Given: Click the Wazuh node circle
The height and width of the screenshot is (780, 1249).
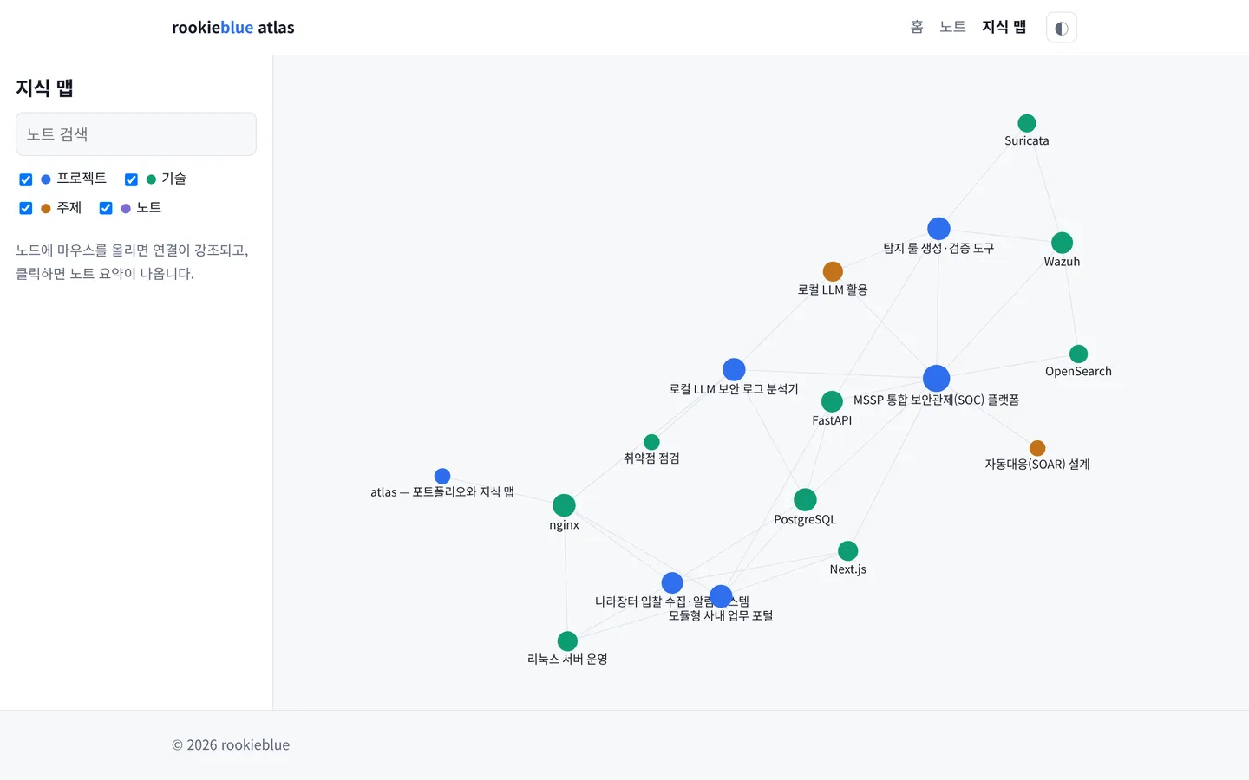Looking at the screenshot, I should click(x=1062, y=243).
